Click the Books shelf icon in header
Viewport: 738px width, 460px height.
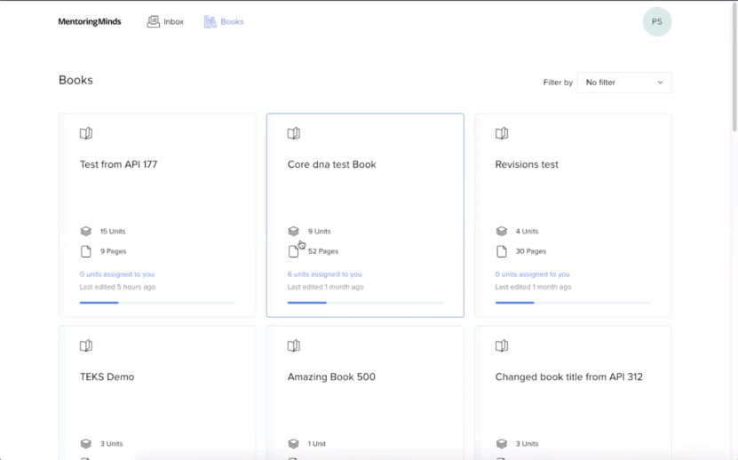click(210, 21)
